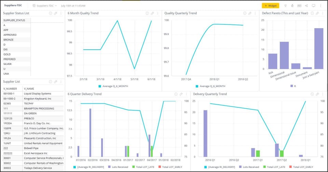Select the Liquid Display Systems supplier row
Screen dimensions: 328x172
(x=33, y=94)
